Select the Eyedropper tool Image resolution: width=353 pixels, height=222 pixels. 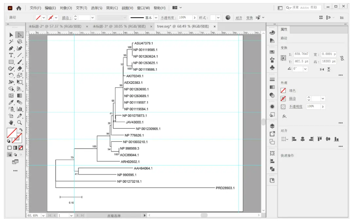(11, 102)
